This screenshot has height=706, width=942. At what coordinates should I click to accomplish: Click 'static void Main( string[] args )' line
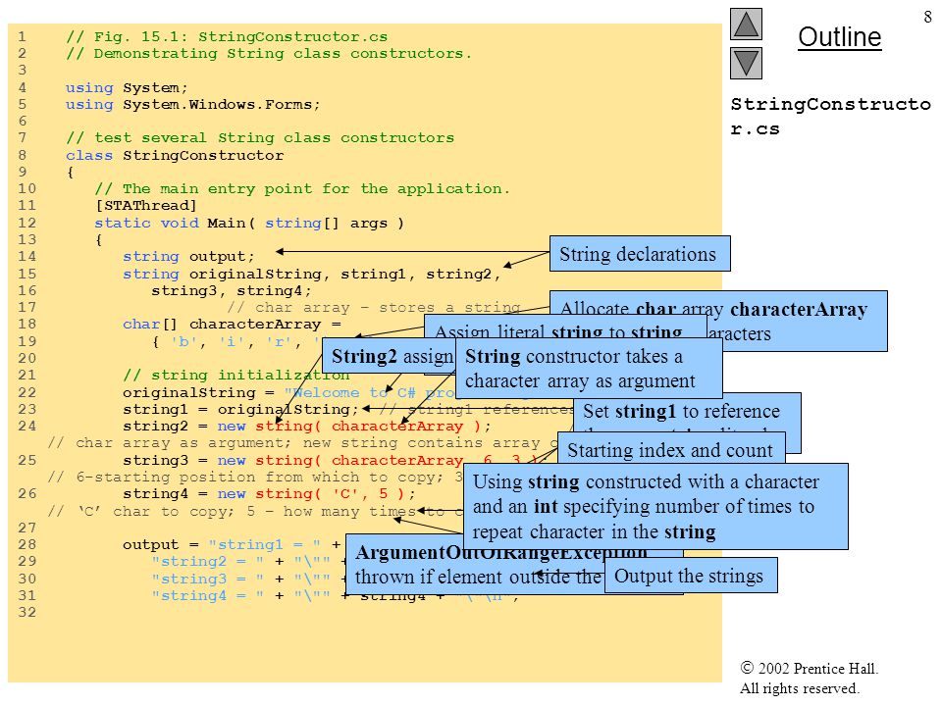point(249,223)
